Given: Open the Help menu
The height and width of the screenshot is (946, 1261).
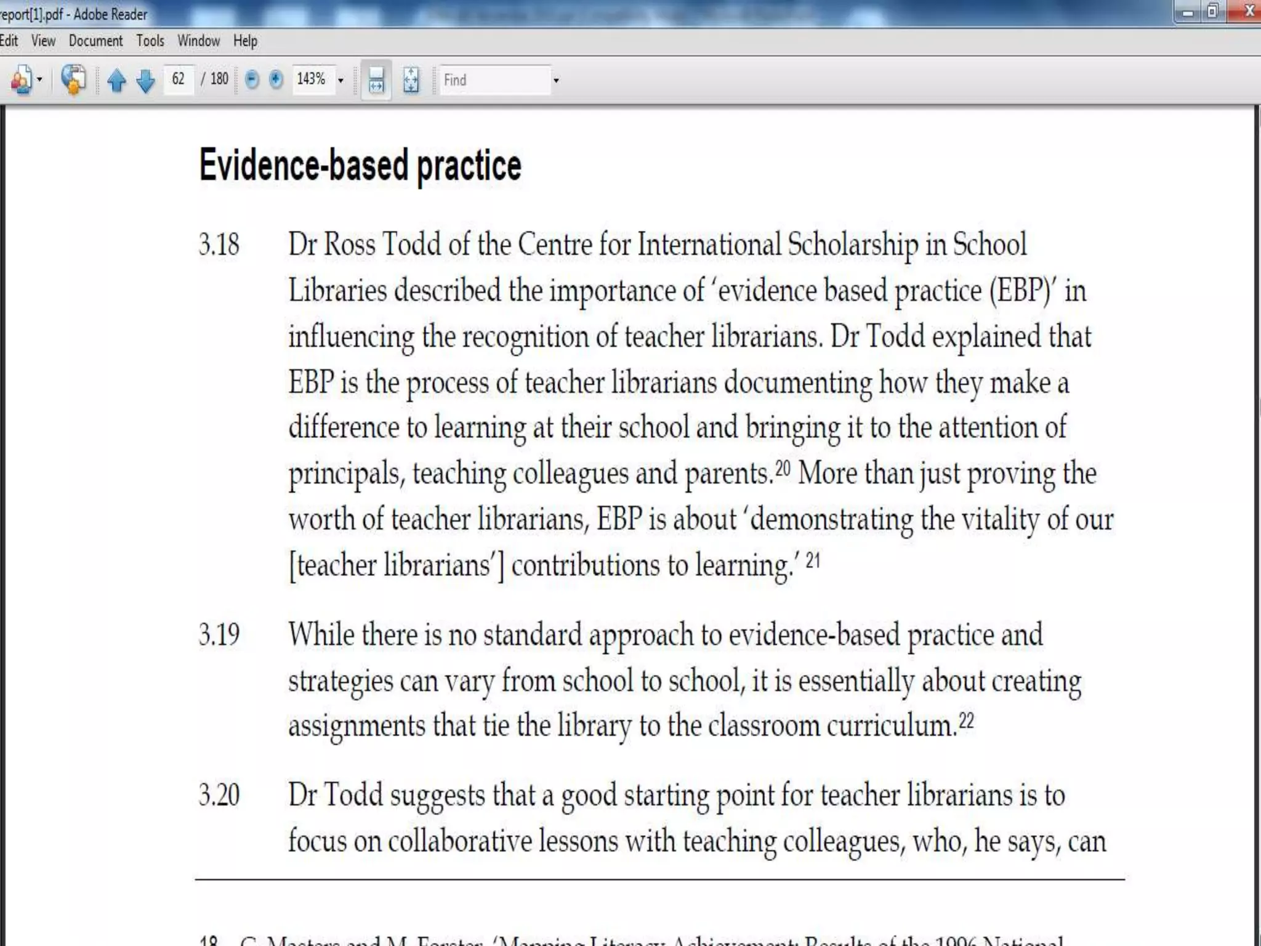Looking at the screenshot, I should (x=245, y=41).
